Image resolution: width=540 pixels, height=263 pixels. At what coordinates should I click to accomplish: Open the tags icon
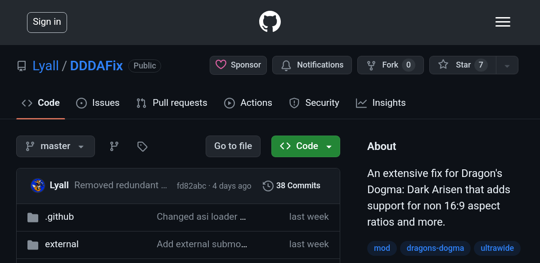click(x=142, y=146)
